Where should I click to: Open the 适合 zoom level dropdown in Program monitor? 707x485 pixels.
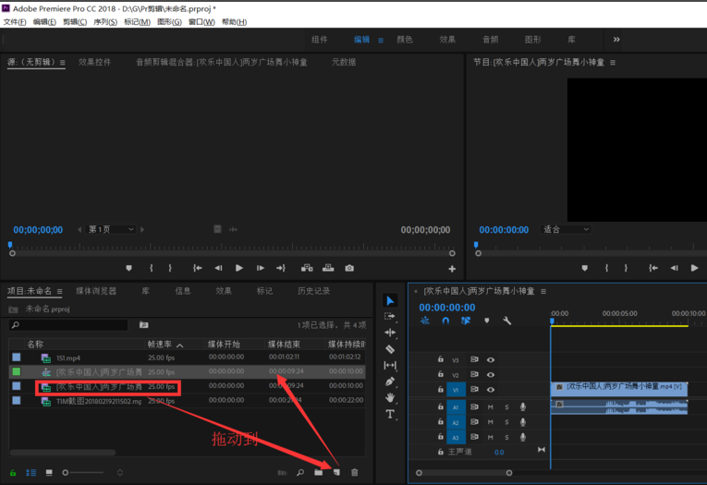tap(566, 229)
